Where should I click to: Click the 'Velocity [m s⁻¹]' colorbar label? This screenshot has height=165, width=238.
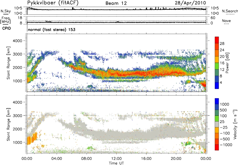click(x=235, y=124)
